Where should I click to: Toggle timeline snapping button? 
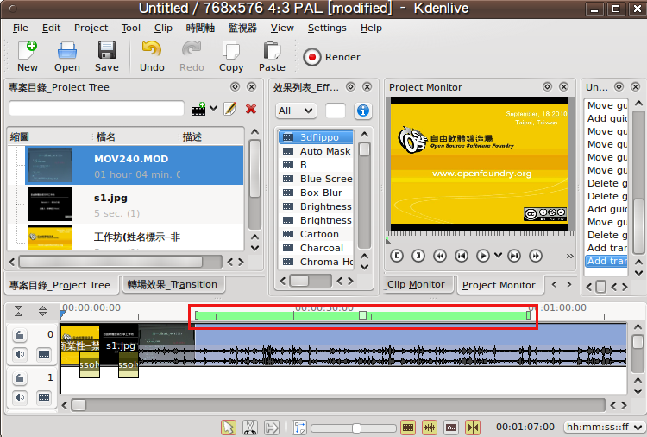click(x=473, y=427)
